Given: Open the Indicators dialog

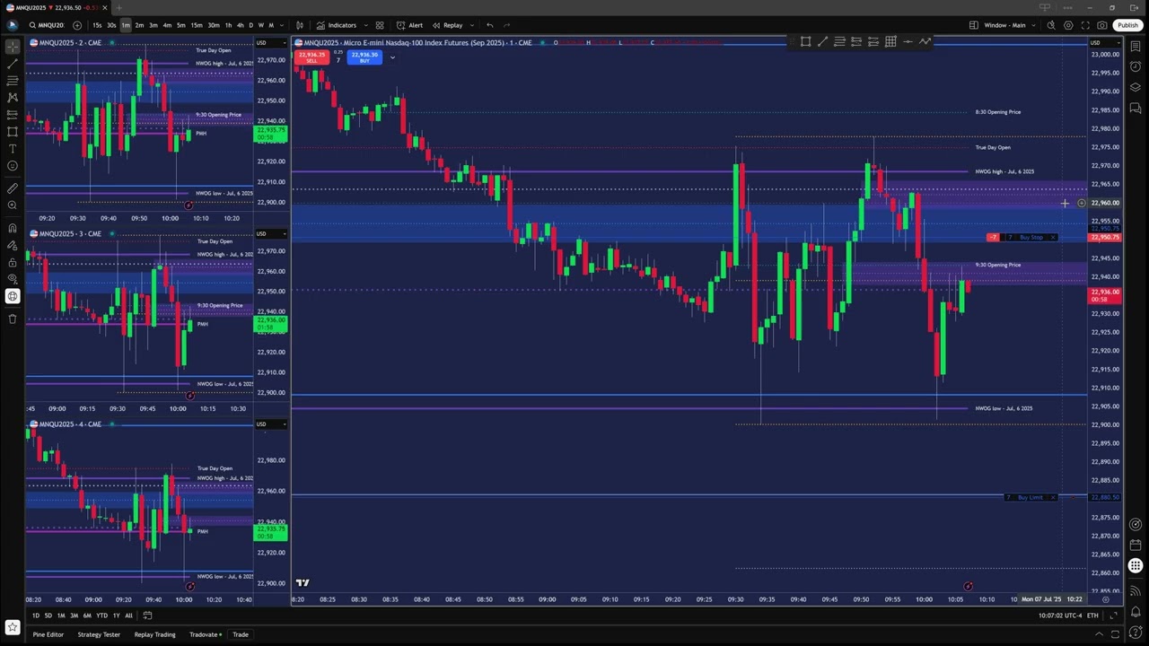Looking at the screenshot, I should coord(337,25).
